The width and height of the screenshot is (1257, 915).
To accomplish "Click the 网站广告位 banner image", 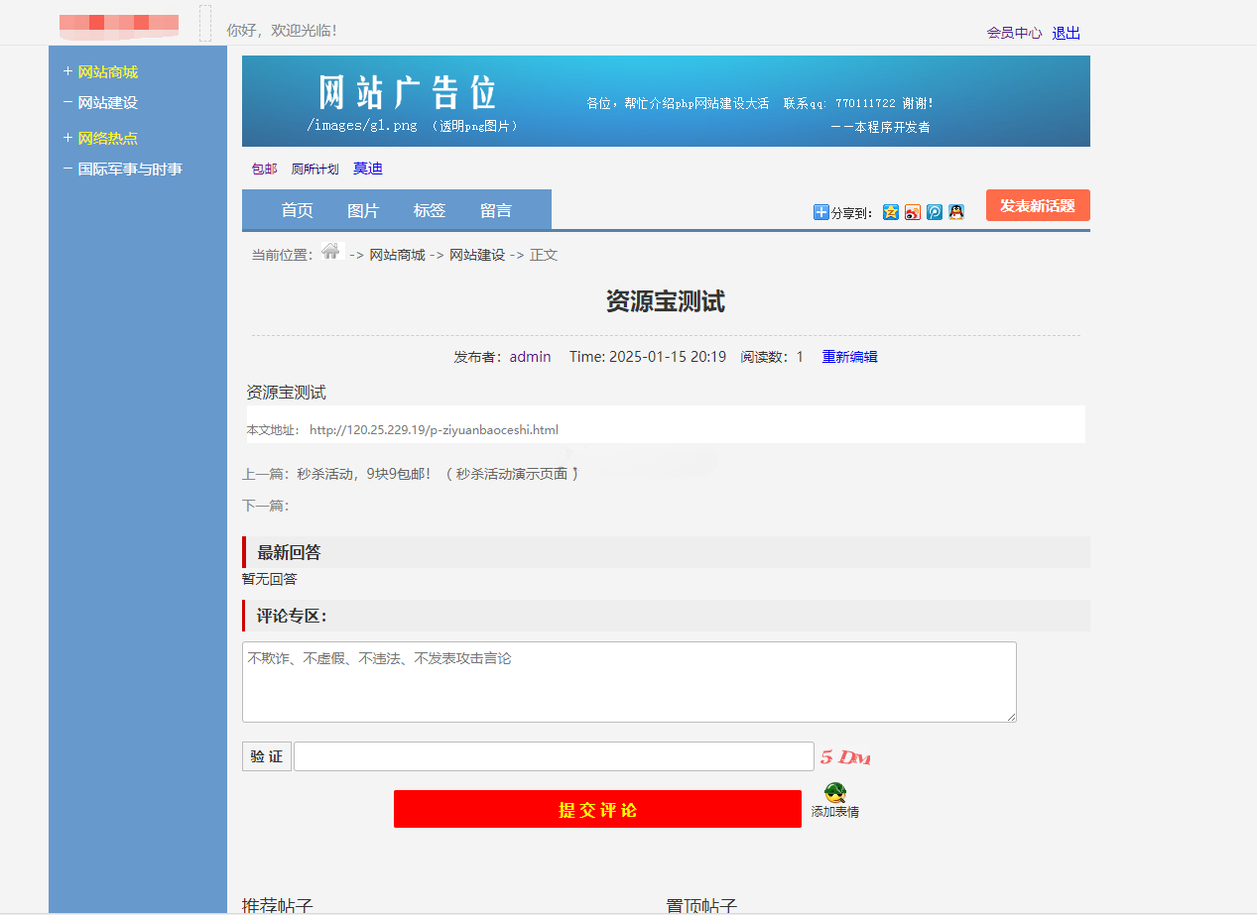I will 665,101.
